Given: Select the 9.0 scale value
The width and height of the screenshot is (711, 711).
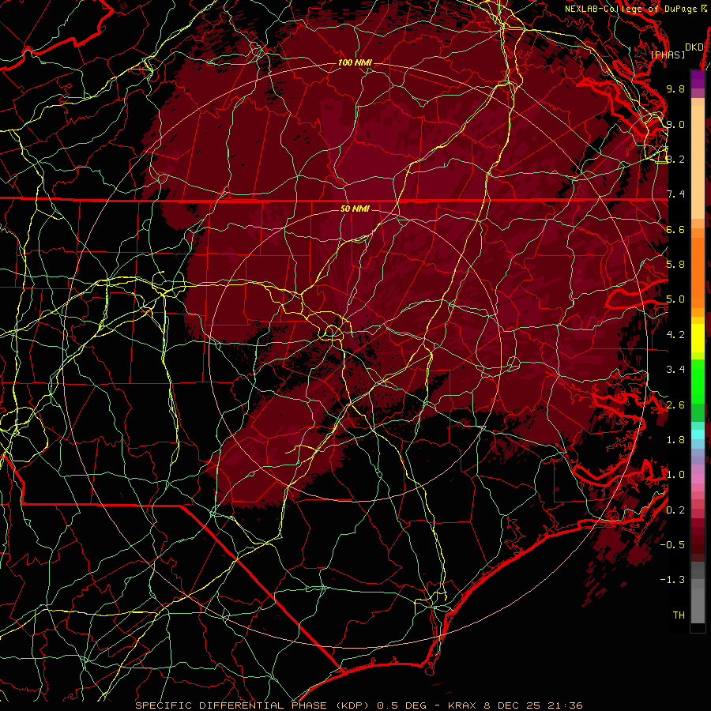Looking at the screenshot, I should 675,124.
